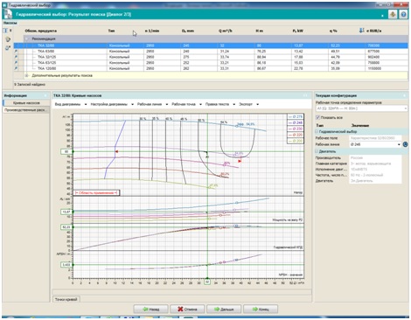Image resolution: width=411 pixels, height=320 pixels.
Task: Select the pump row 'TKA 120/80'
Action: pos(211,68)
